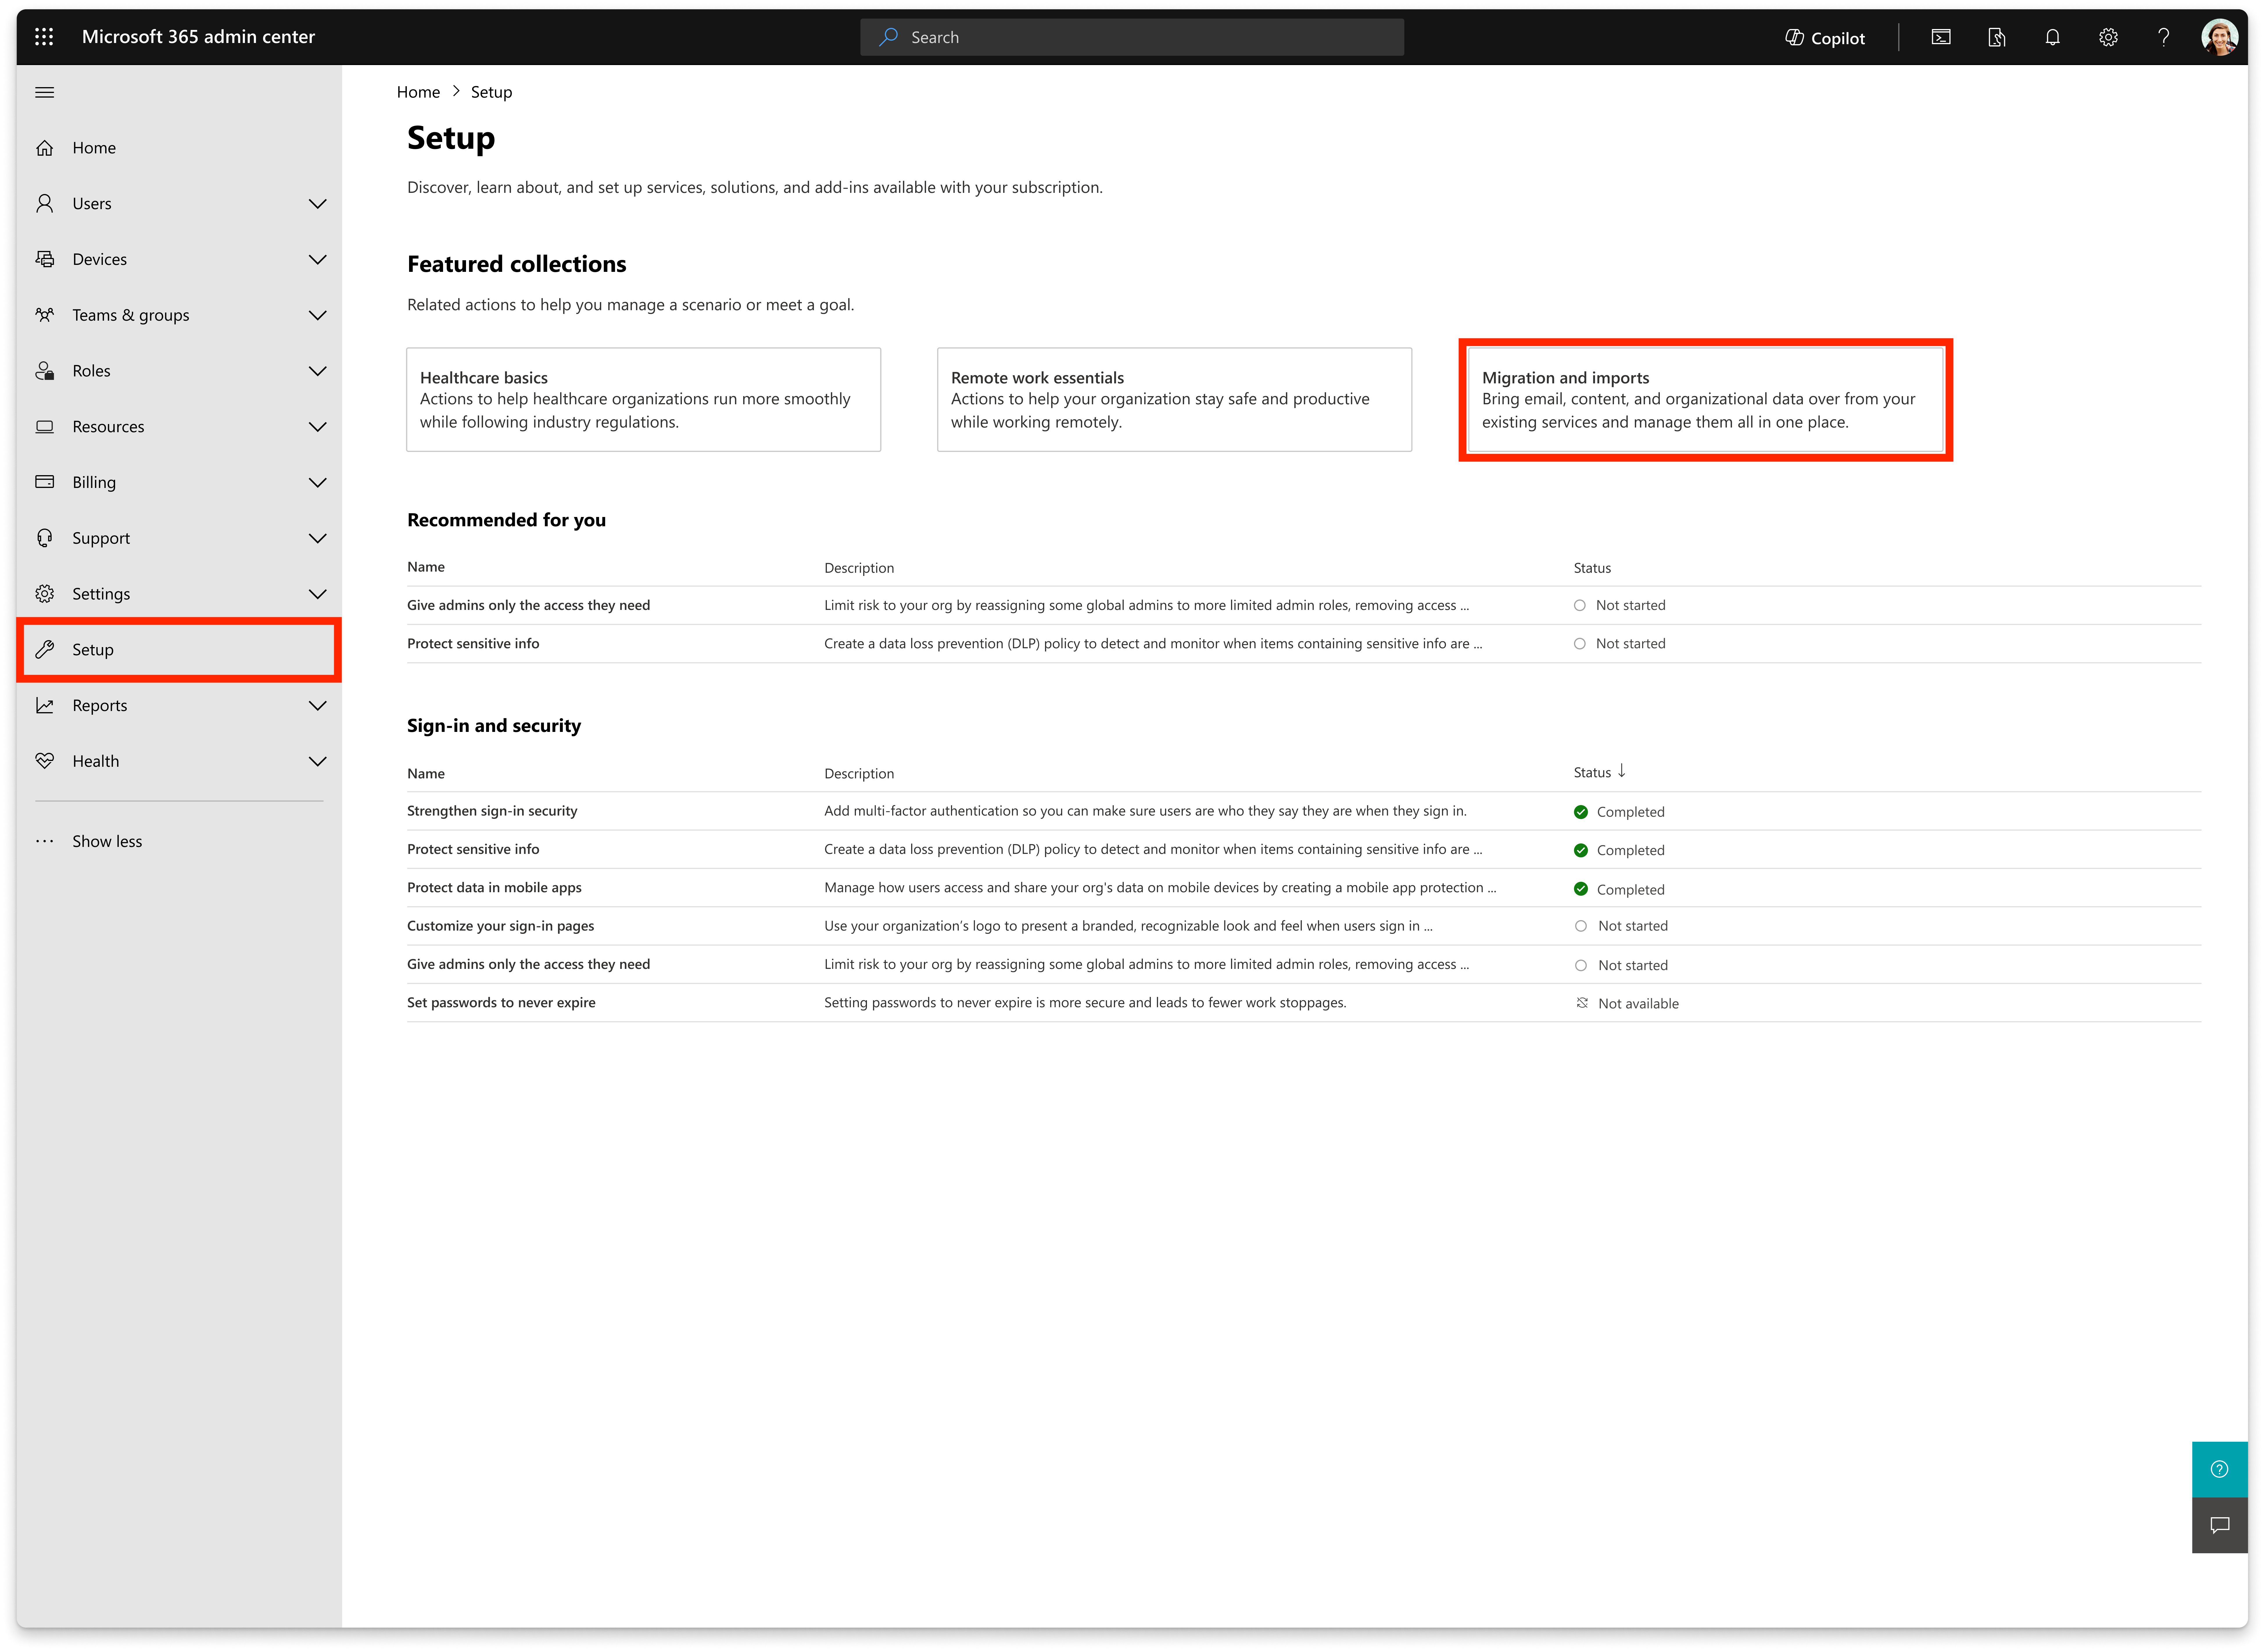This screenshot has height=1652, width=2265.
Task: Open Copilot in the top bar
Action: point(1825,38)
